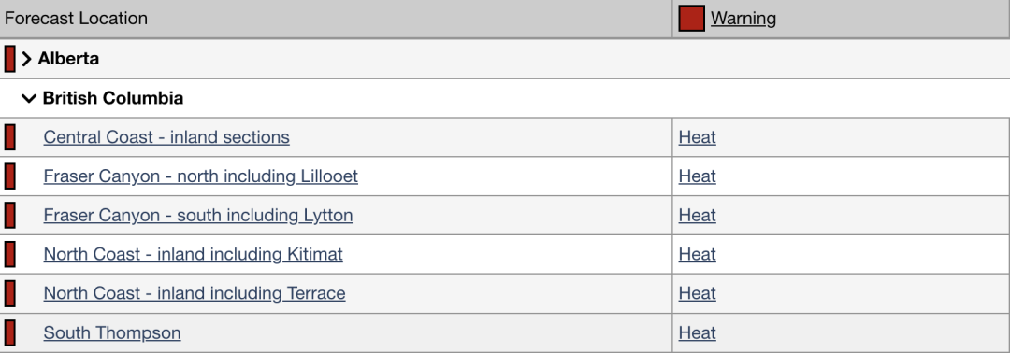Screen dimensions: 1010x353
Task: Open the South Thompson forecast link
Action: click(x=112, y=333)
